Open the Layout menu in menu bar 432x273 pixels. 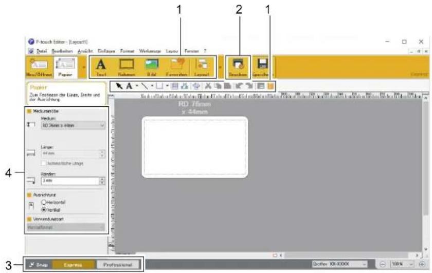(172, 51)
